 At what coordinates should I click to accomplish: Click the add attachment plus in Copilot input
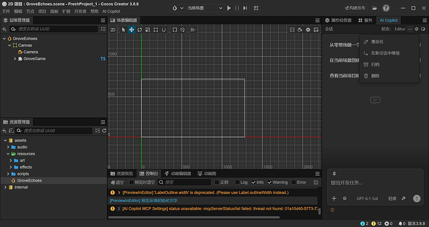334,198
